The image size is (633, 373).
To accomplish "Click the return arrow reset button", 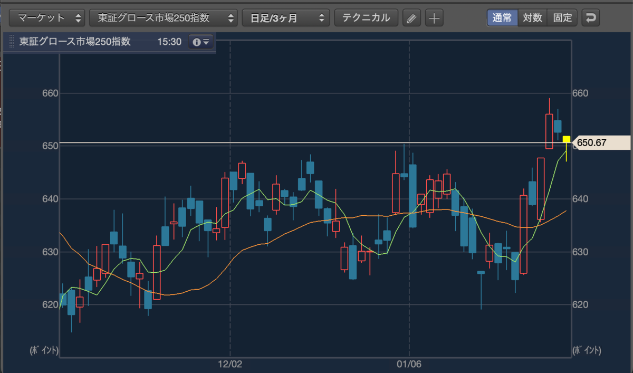I will click(x=591, y=18).
